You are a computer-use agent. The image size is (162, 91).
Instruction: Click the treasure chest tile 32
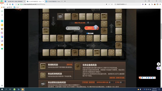tap(46, 31)
